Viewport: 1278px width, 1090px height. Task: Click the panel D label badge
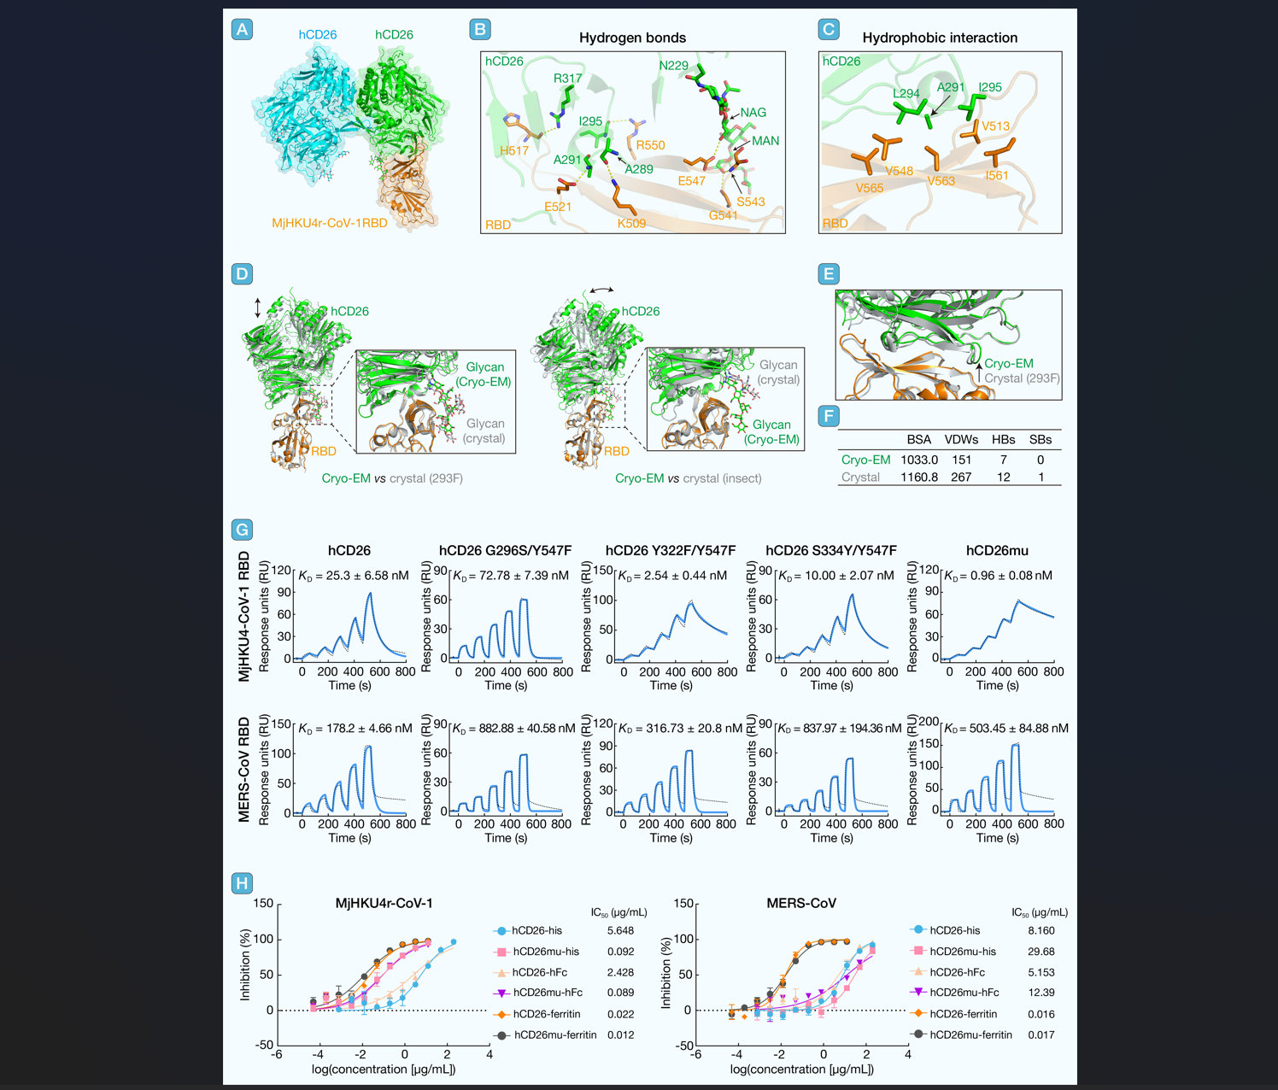243,274
